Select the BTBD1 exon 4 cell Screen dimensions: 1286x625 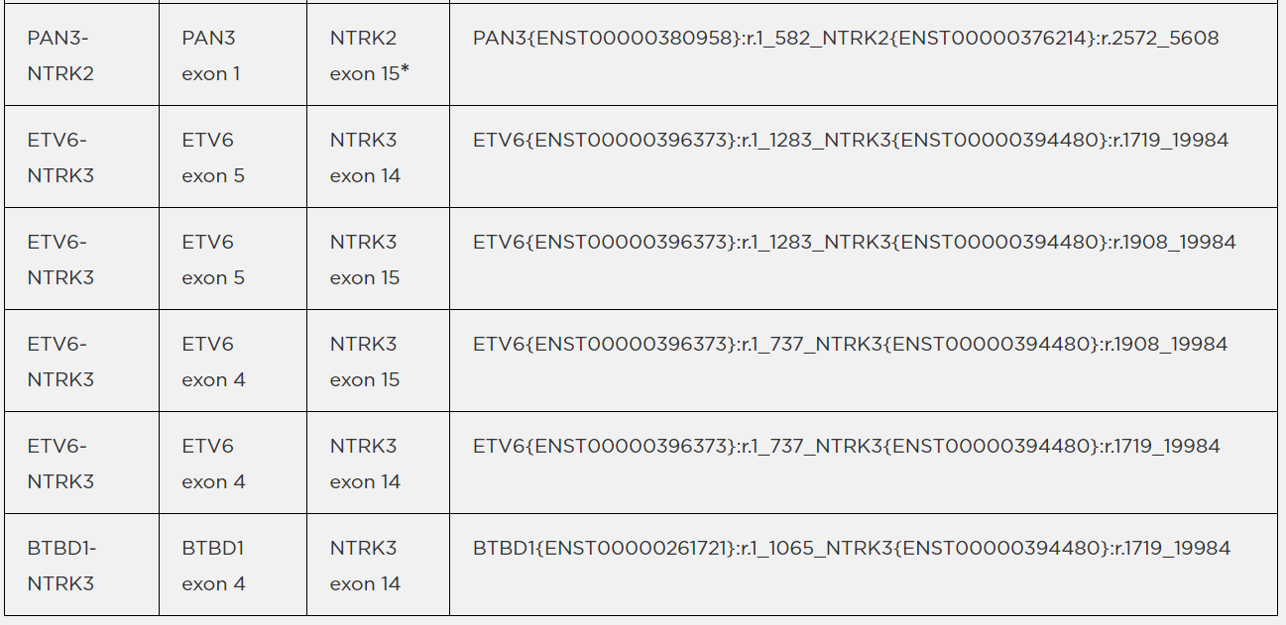pos(213,566)
